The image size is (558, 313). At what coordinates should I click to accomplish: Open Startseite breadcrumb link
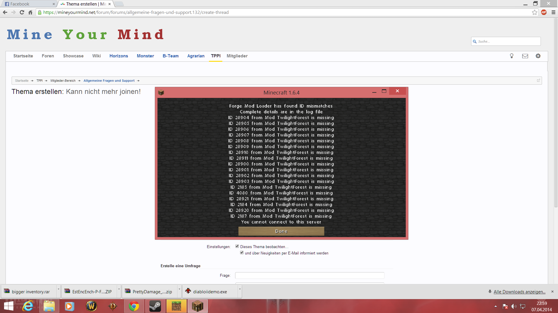[22, 81]
